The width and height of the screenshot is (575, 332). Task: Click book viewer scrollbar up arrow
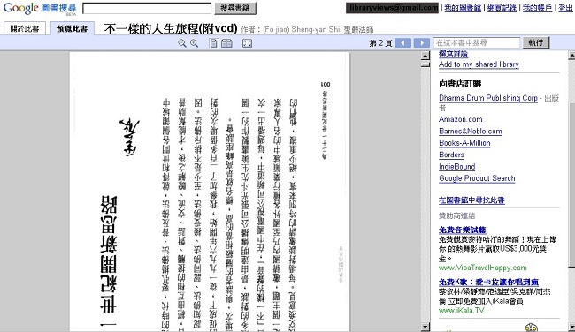425,56
